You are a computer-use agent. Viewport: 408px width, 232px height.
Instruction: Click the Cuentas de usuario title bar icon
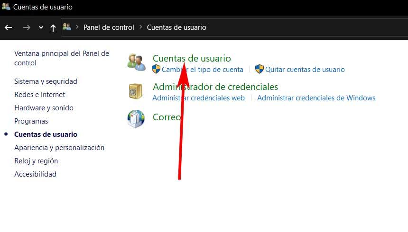click(6, 7)
